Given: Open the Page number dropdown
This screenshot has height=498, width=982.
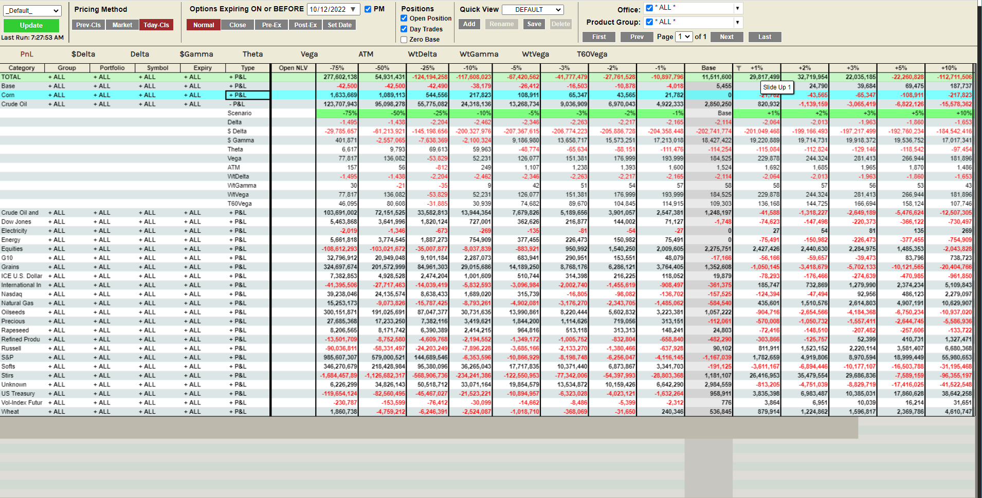Looking at the screenshot, I should 684,36.
